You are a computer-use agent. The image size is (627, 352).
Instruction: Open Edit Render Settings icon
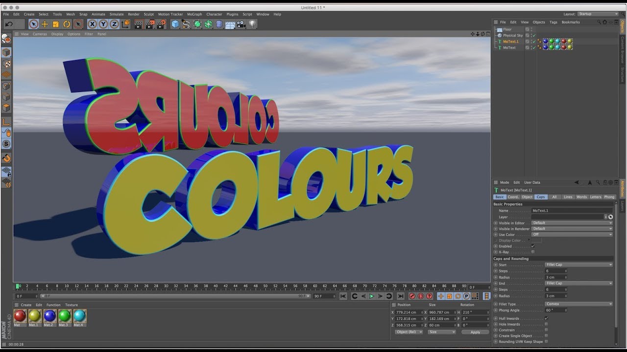pos(160,24)
